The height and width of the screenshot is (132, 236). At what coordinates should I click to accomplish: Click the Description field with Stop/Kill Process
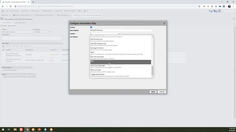[121, 30]
